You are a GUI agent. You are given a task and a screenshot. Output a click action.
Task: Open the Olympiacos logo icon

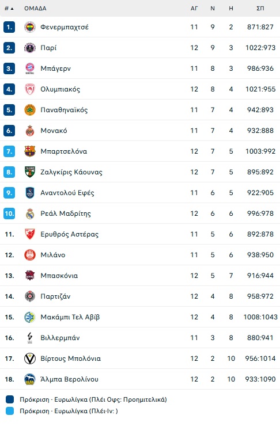[30, 89]
